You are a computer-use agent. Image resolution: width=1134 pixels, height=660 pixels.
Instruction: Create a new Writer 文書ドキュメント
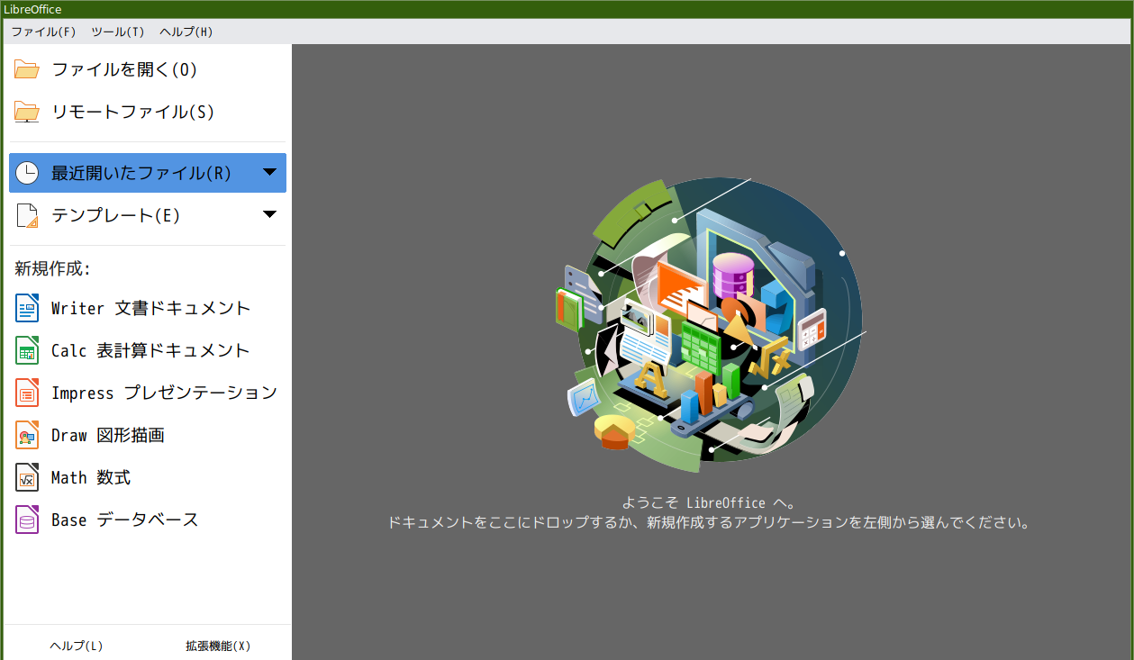click(x=147, y=308)
